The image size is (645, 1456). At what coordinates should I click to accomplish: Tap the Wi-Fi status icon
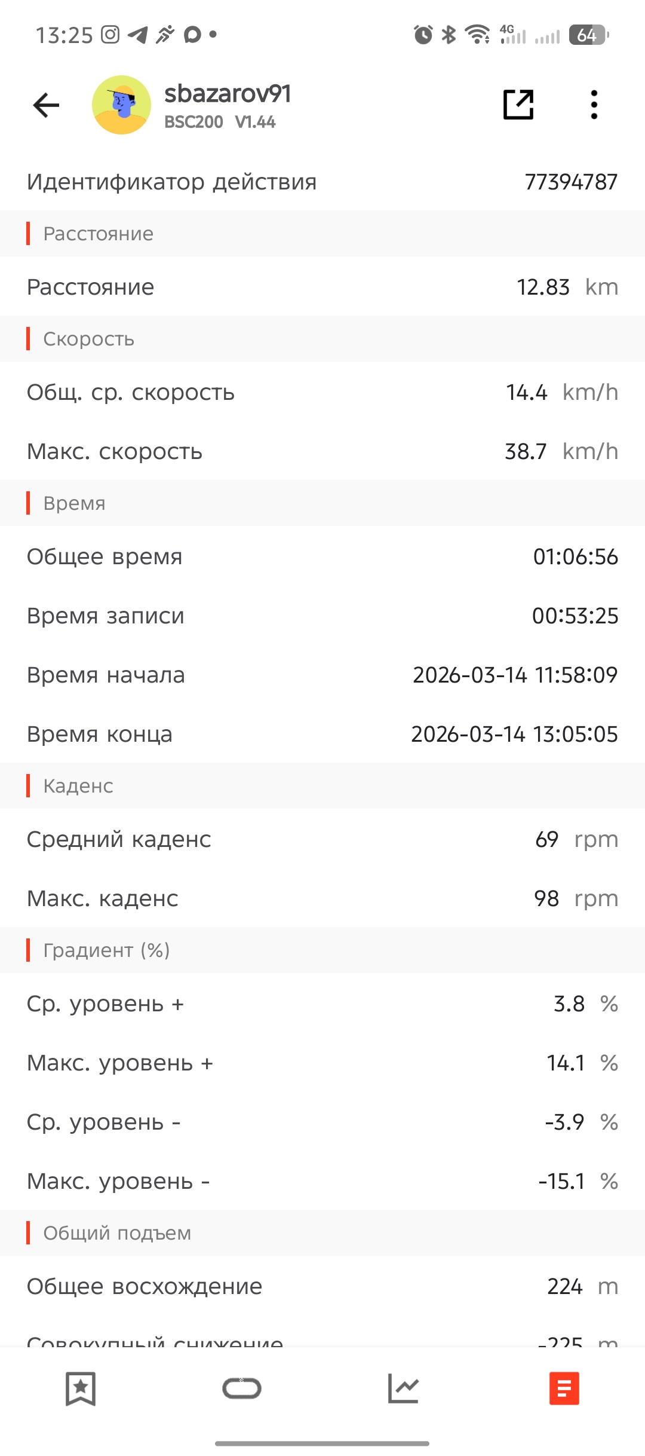click(477, 35)
